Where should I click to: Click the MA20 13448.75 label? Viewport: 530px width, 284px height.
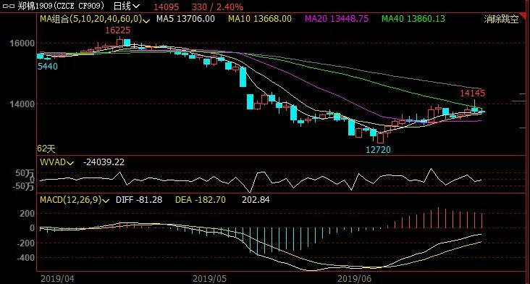tap(337, 19)
